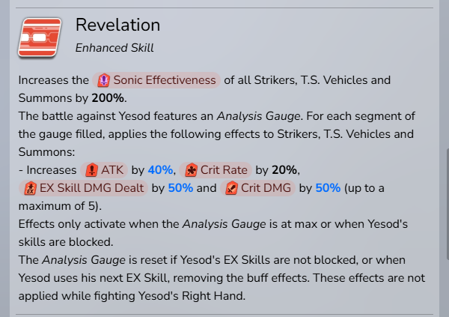Image resolution: width=449 pixels, height=317 pixels.
Task: Click the Enhanced Skill subtitle
Action: click(x=114, y=48)
